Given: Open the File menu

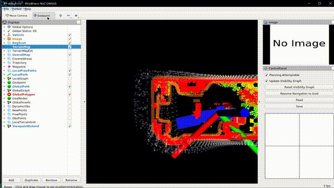Looking at the screenshot, I should (6, 9).
